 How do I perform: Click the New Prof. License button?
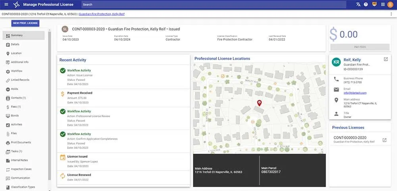point(25,23)
